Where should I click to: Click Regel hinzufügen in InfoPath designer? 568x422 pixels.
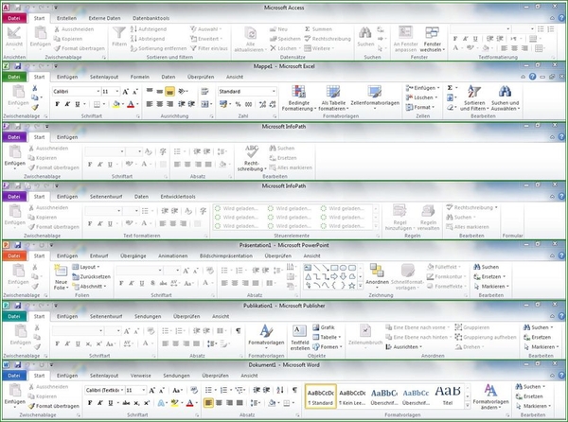click(399, 218)
